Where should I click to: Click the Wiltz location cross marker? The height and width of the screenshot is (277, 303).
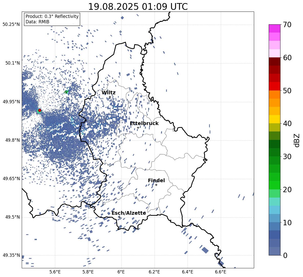pos(110,97)
